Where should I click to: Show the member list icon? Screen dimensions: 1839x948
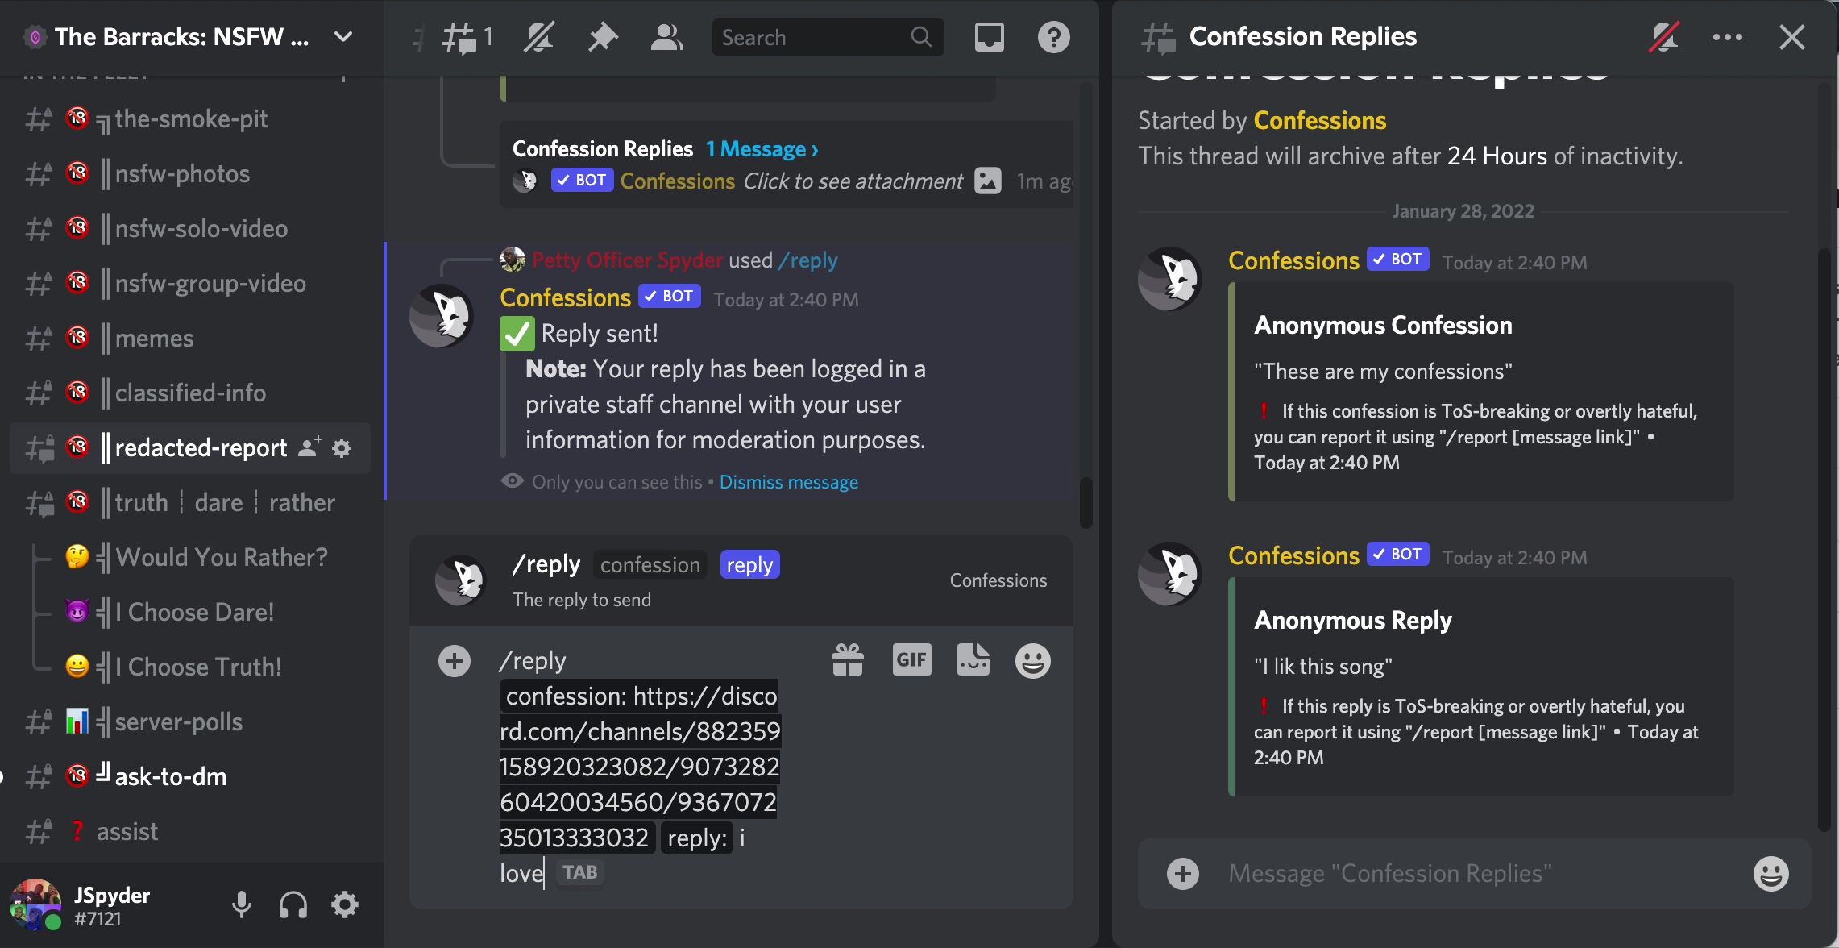click(x=666, y=37)
